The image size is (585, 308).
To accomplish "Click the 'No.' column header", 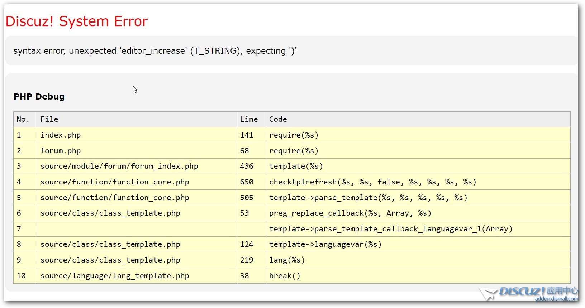I will [25, 119].
